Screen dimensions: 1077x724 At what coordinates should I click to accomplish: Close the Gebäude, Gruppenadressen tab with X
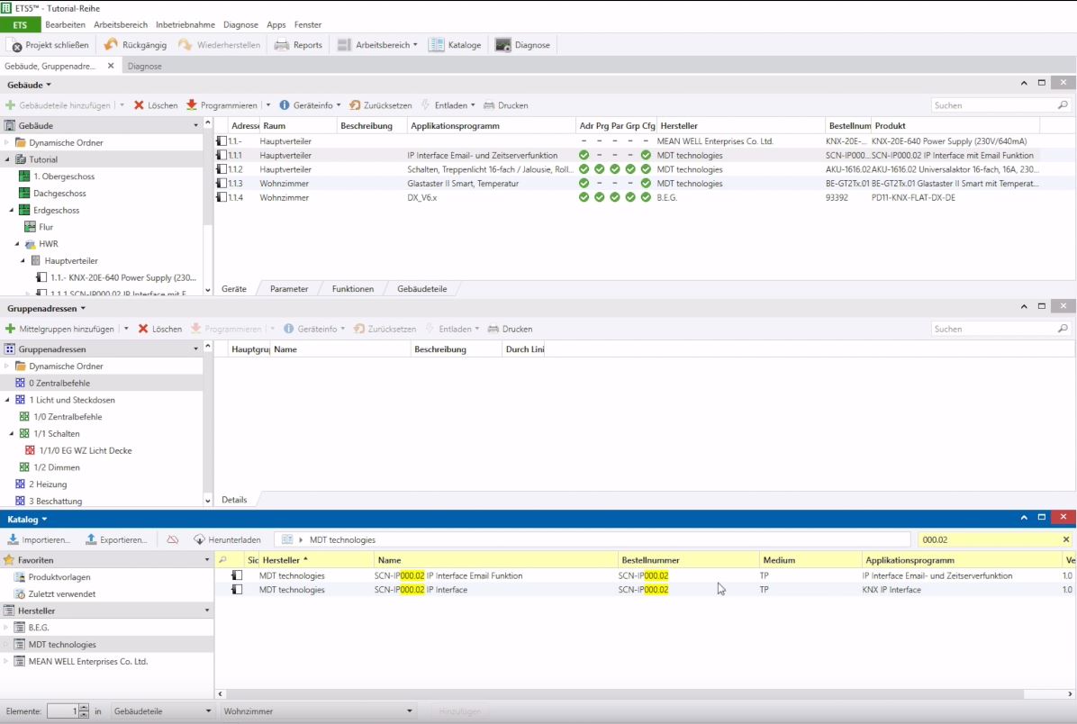[x=111, y=66]
